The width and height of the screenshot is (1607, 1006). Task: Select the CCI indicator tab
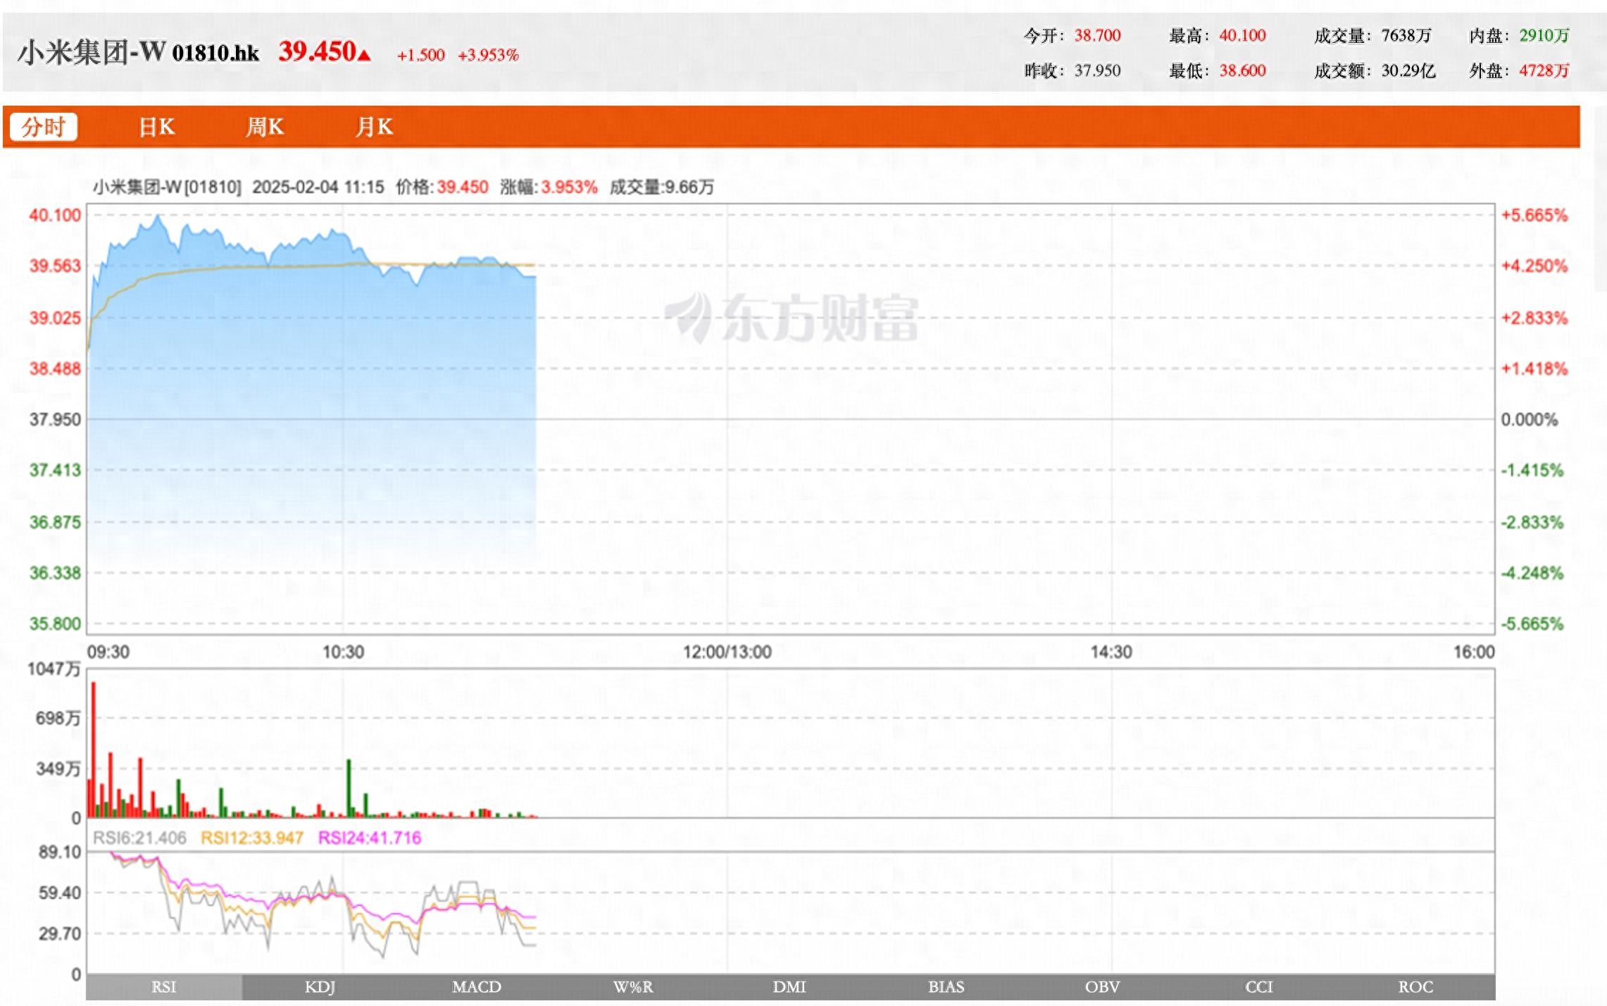[x=1259, y=987]
